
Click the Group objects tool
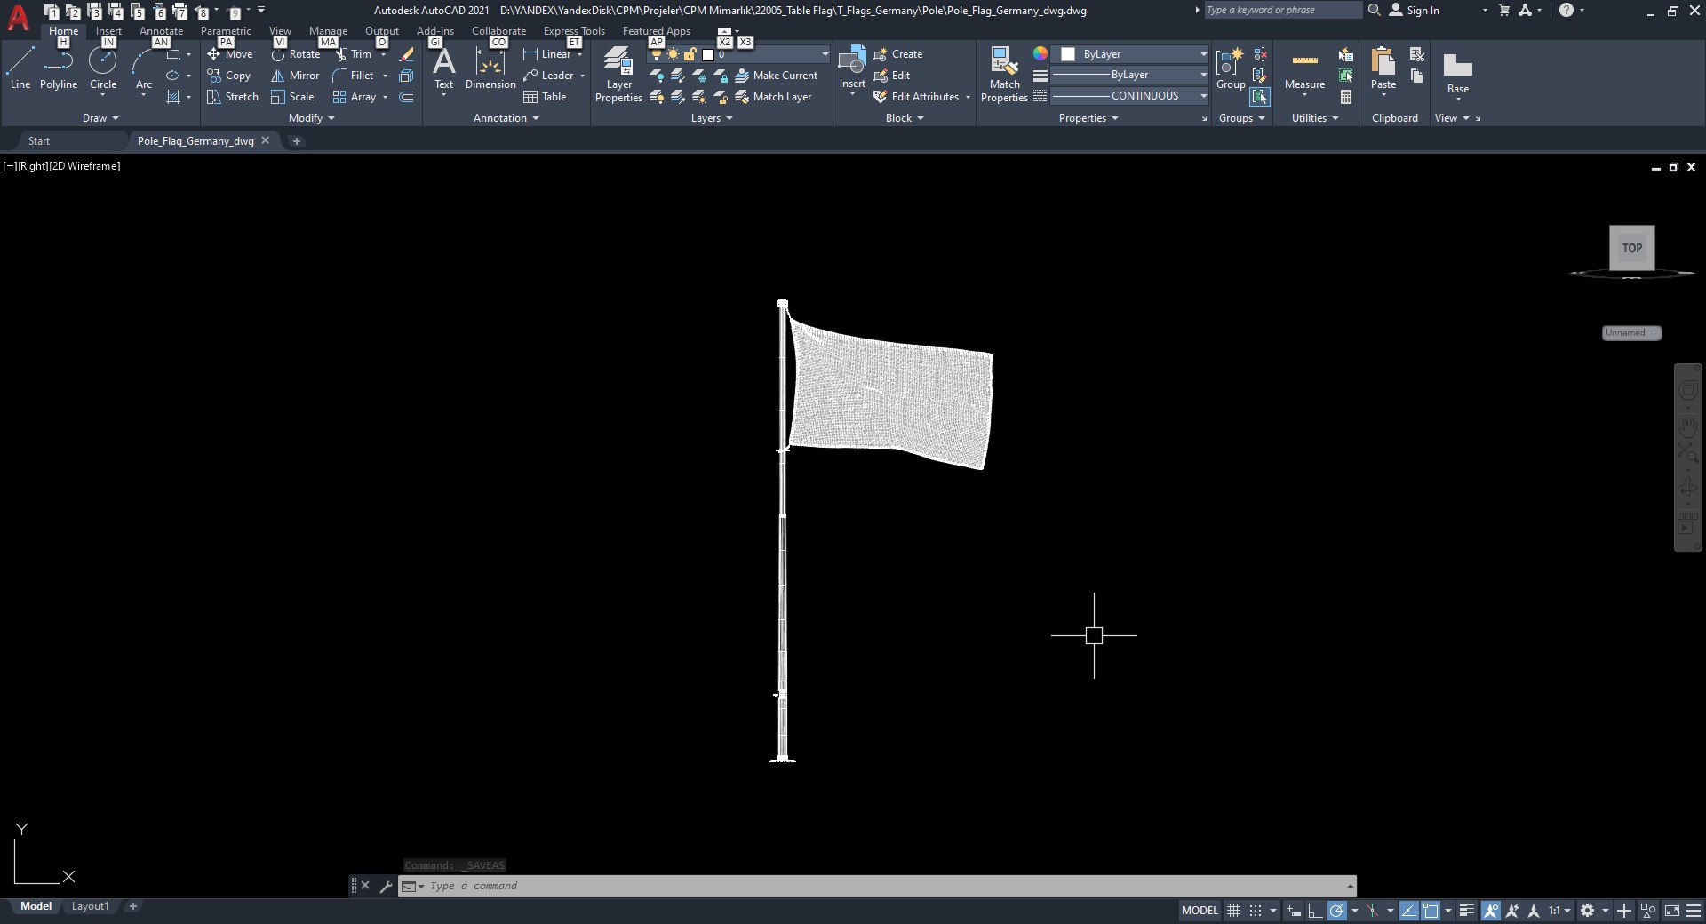pos(1231,69)
